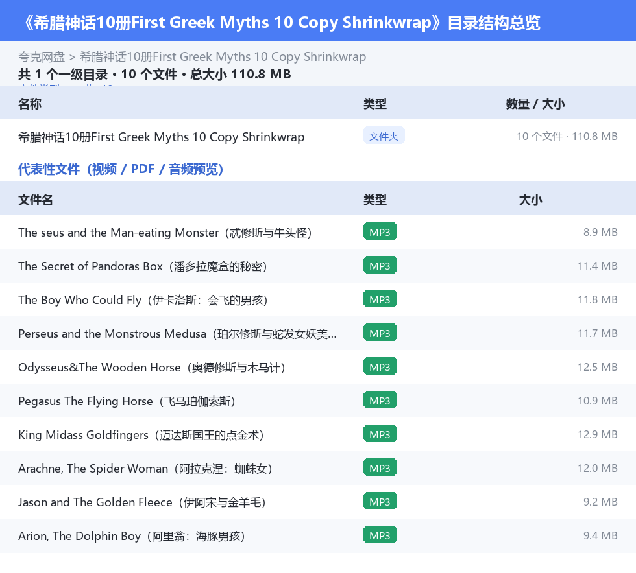Image resolution: width=636 pixels, height=573 pixels.
Task: Select the 9.4 MB size value
Action: coord(600,535)
